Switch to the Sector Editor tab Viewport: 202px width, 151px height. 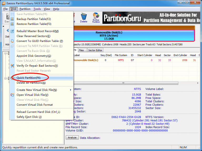[95, 50]
